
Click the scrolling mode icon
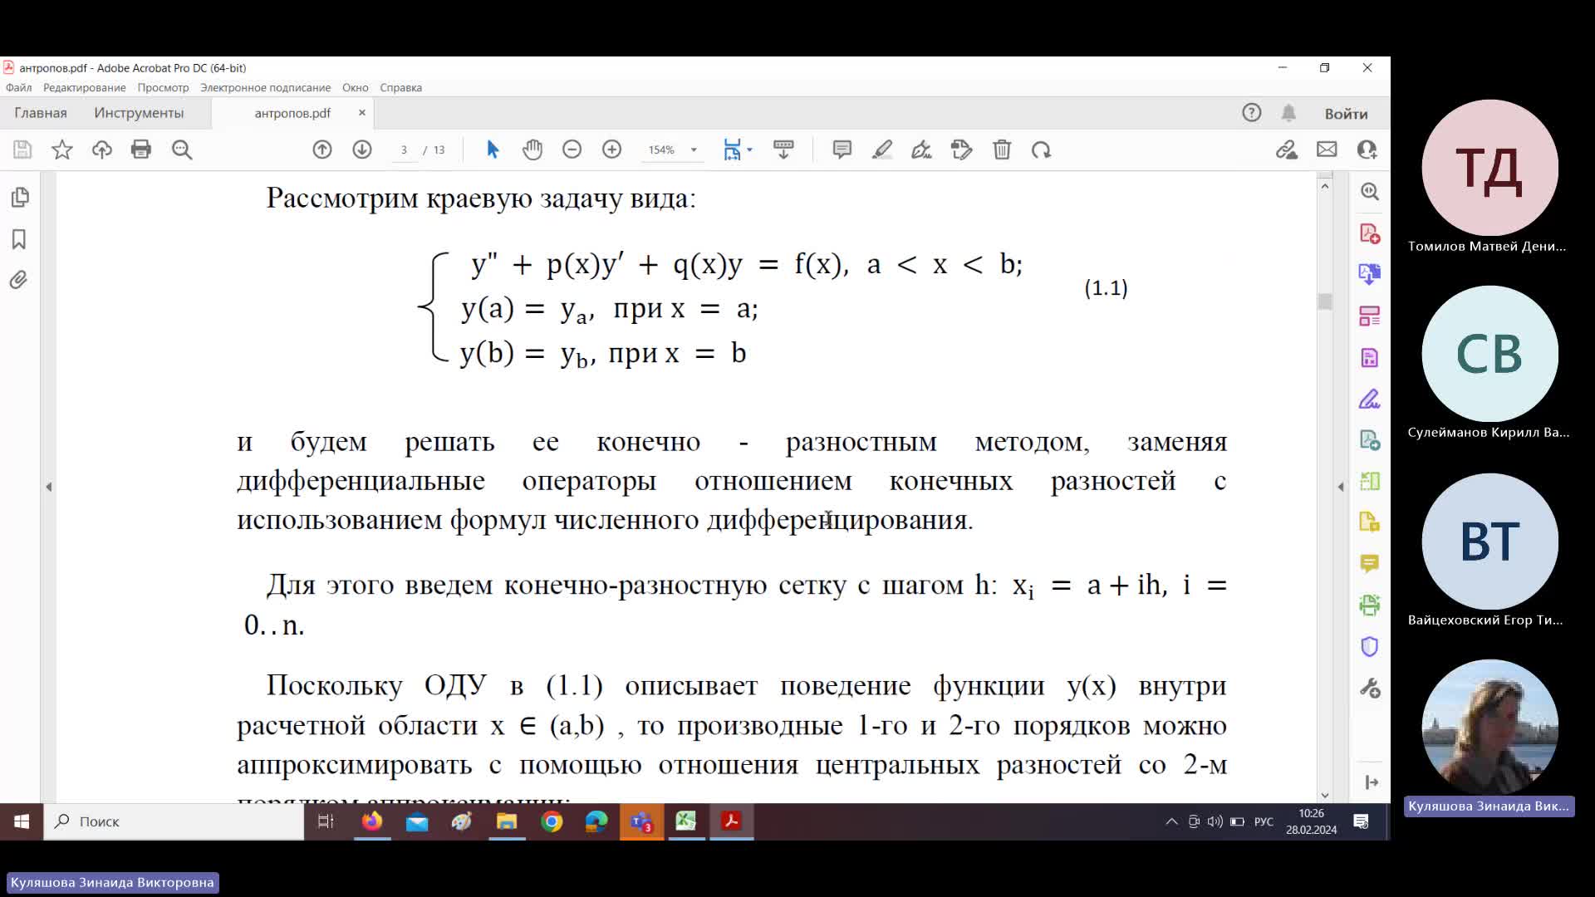pos(783,149)
